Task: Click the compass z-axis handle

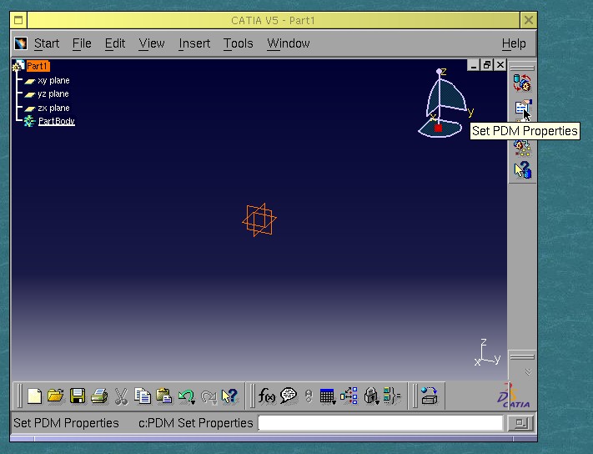Action: 439,71
